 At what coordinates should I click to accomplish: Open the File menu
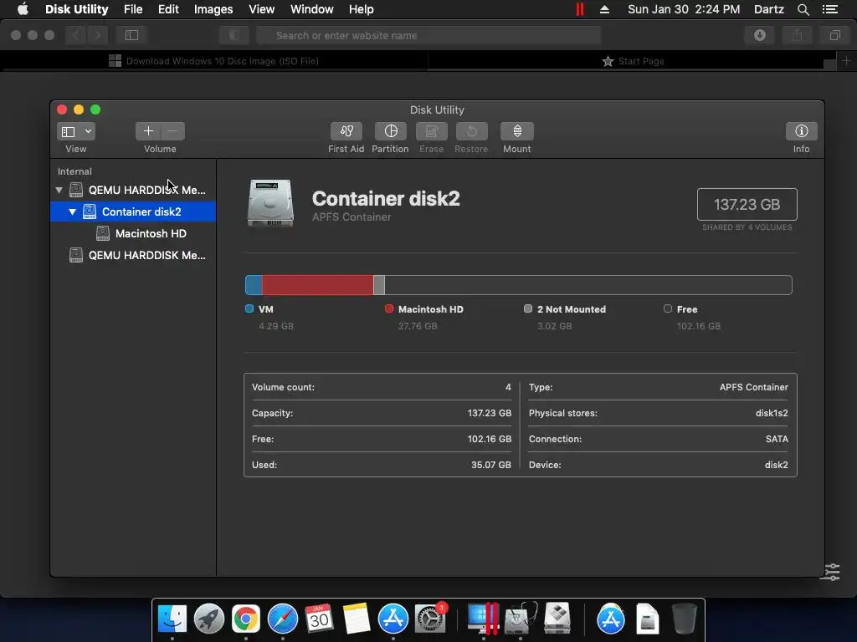(x=133, y=9)
